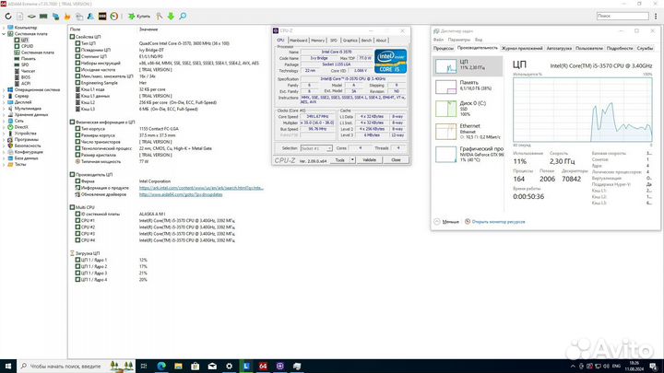Select the Чипсет tree item

(x=28, y=71)
